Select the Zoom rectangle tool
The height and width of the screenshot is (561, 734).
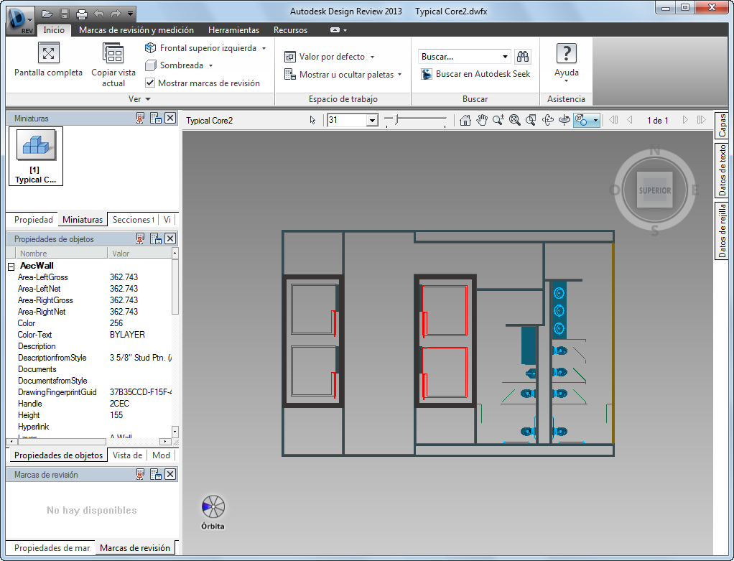531,121
